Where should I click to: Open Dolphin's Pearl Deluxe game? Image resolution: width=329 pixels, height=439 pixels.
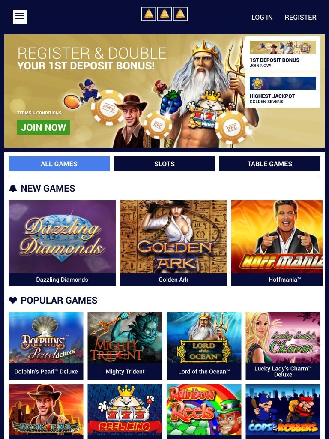[x=46, y=346]
